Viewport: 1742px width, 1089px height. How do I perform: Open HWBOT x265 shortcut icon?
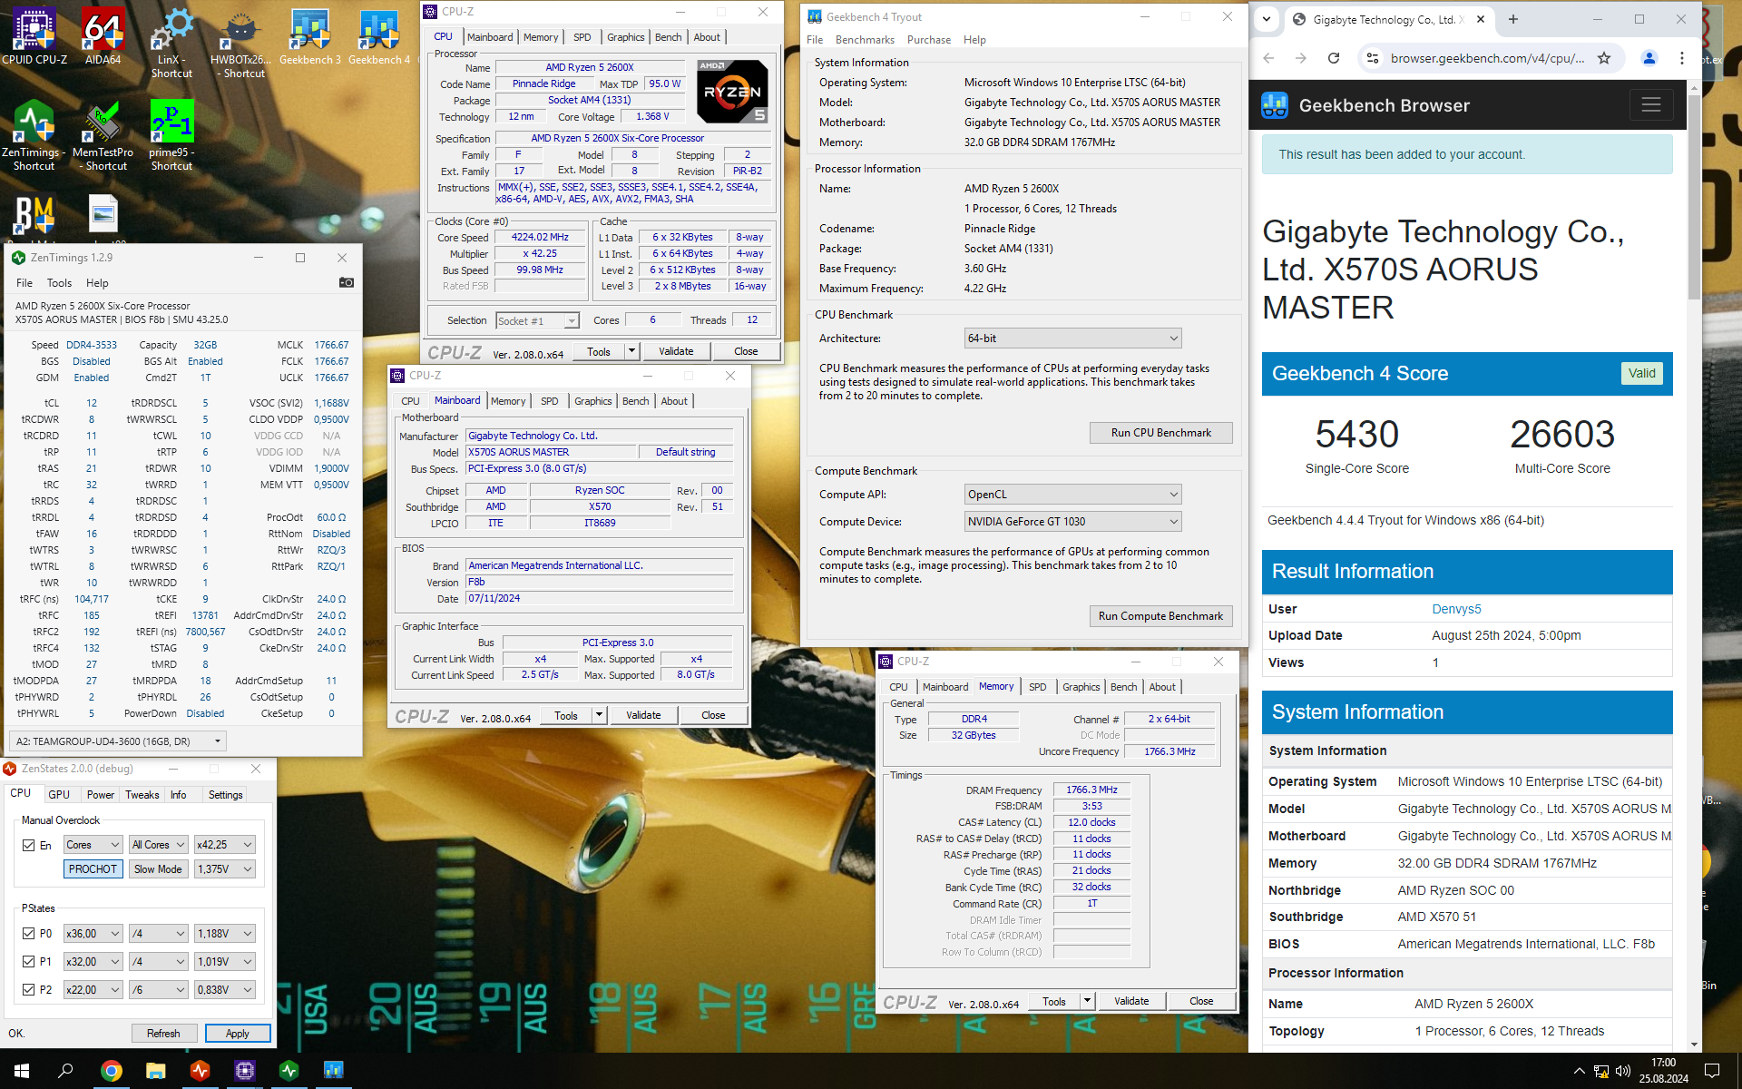coord(240,43)
